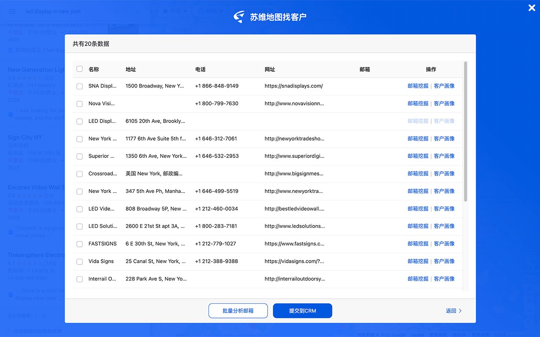This screenshot has width=540, height=337.
Task: Run 邮箱挖掘 on the Vida Signs row
Action: click(418, 261)
